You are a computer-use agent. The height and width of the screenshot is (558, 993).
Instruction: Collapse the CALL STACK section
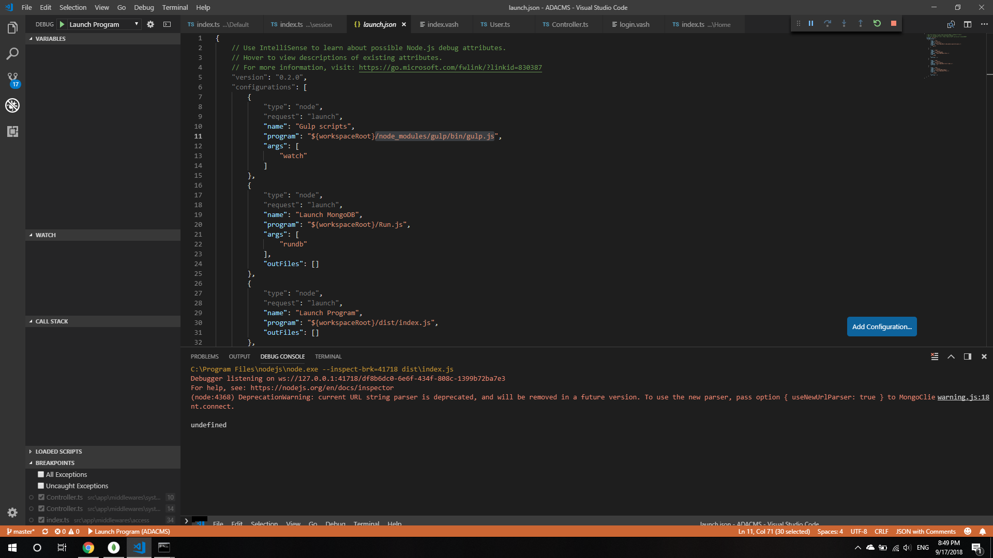(x=103, y=321)
